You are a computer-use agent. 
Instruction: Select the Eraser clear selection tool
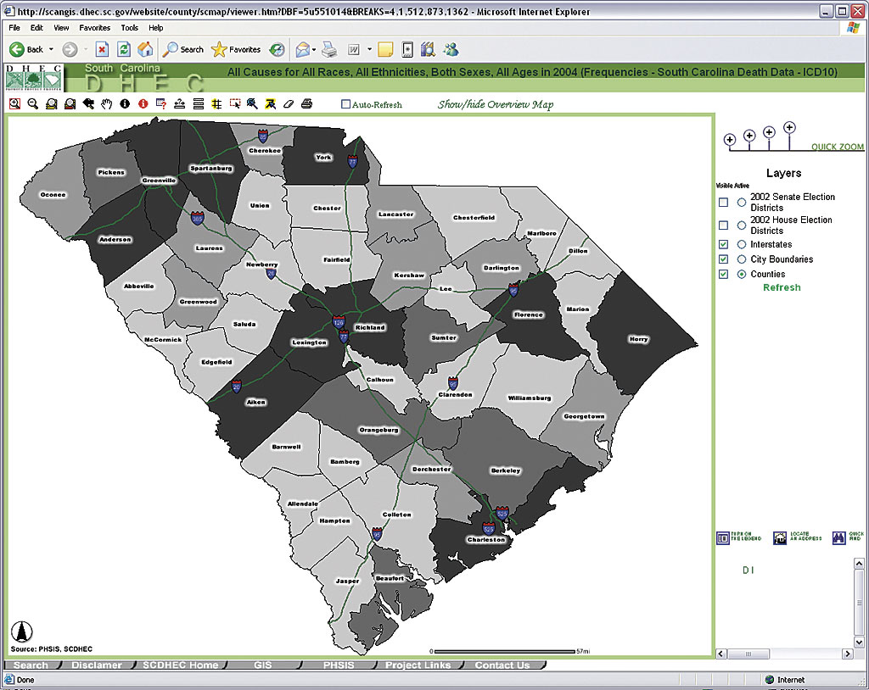pos(288,104)
